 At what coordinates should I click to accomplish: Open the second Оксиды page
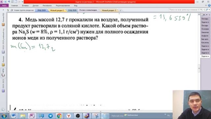[x=205, y=25]
